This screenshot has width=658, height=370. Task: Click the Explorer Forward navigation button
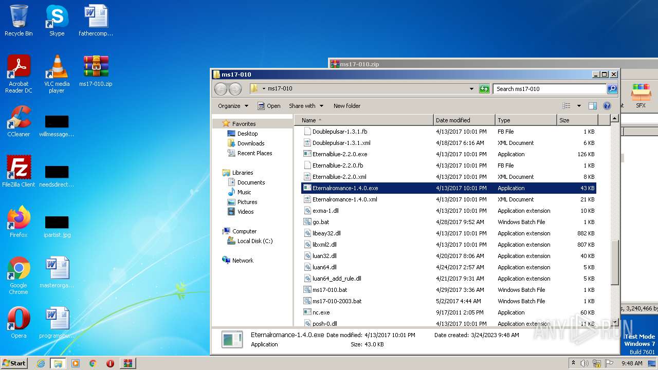pyautogui.click(x=235, y=89)
